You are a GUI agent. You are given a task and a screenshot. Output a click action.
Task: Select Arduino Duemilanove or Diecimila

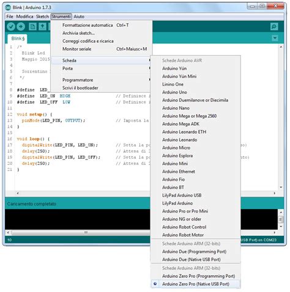tap(196, 100)
